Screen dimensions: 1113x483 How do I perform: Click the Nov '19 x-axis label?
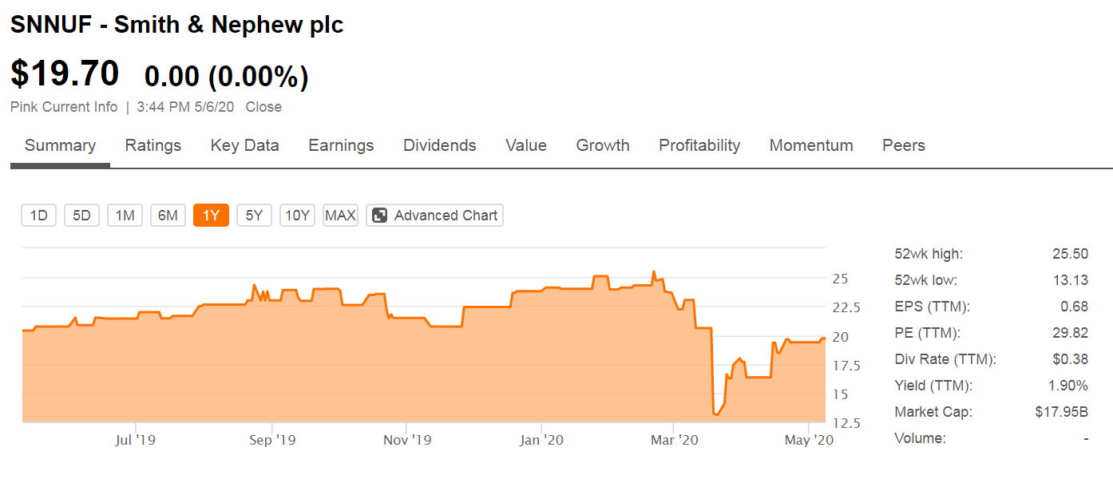pos(407,440)
